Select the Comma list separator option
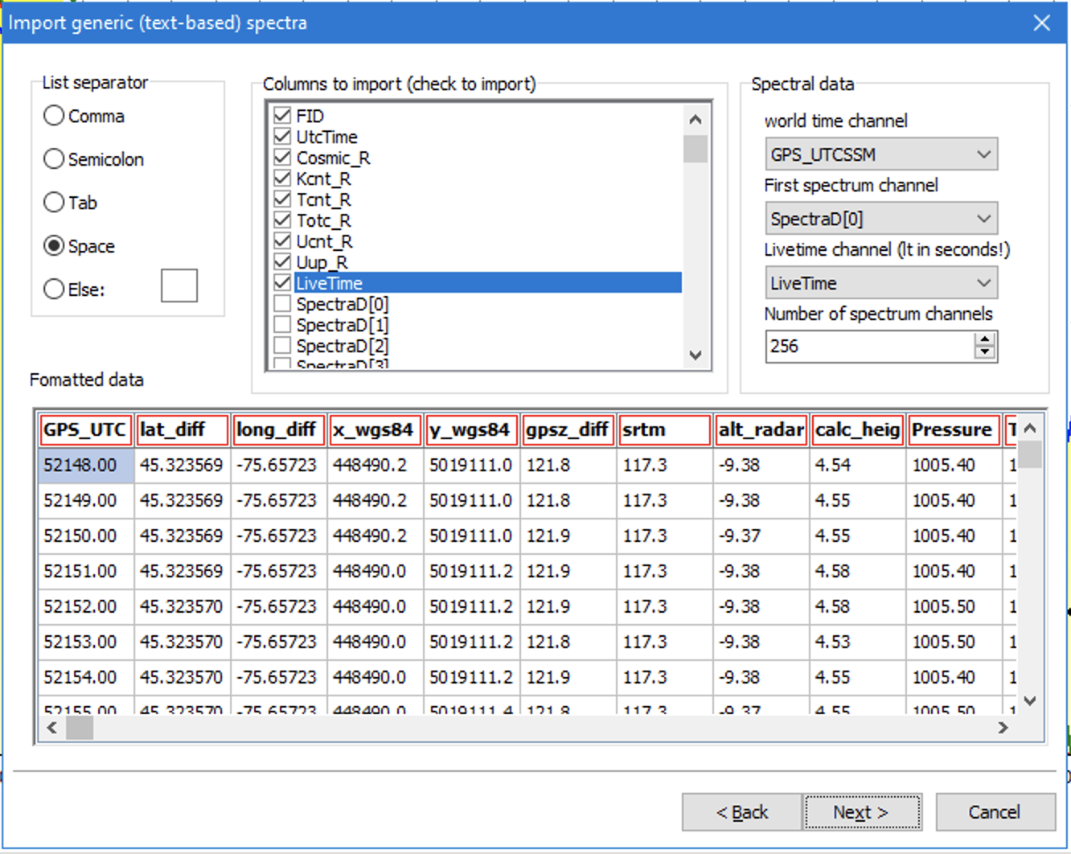 tap(55, 116)
